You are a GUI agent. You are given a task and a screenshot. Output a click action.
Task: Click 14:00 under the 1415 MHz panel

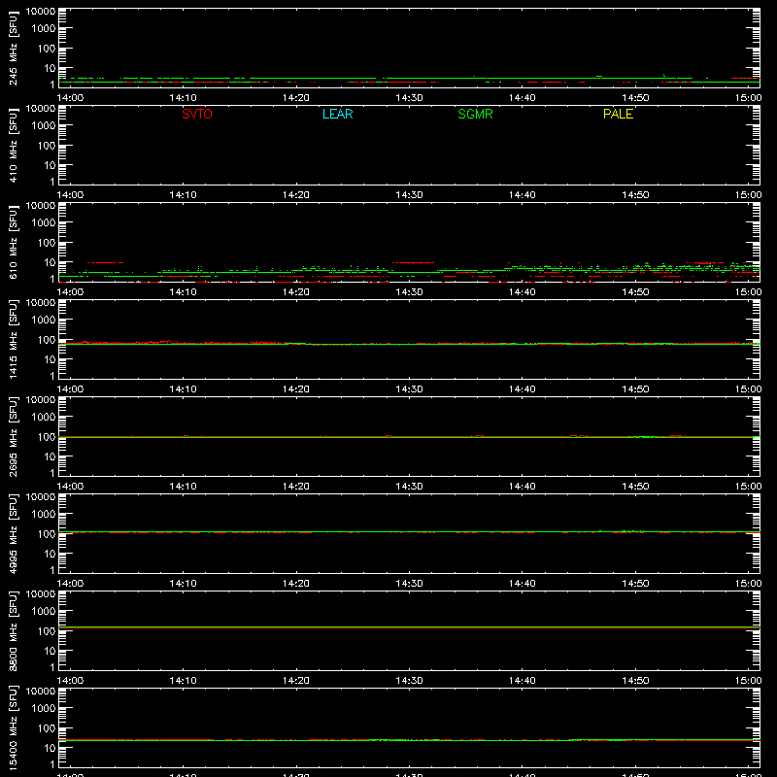70,389
